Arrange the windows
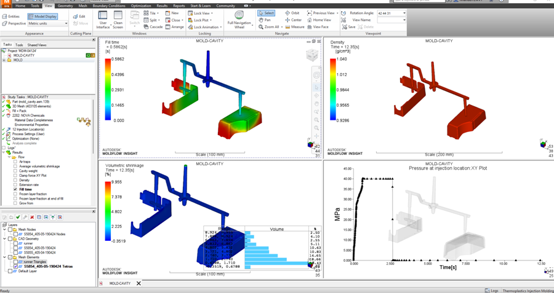The image size is (554, 293). tap(175, 27)
